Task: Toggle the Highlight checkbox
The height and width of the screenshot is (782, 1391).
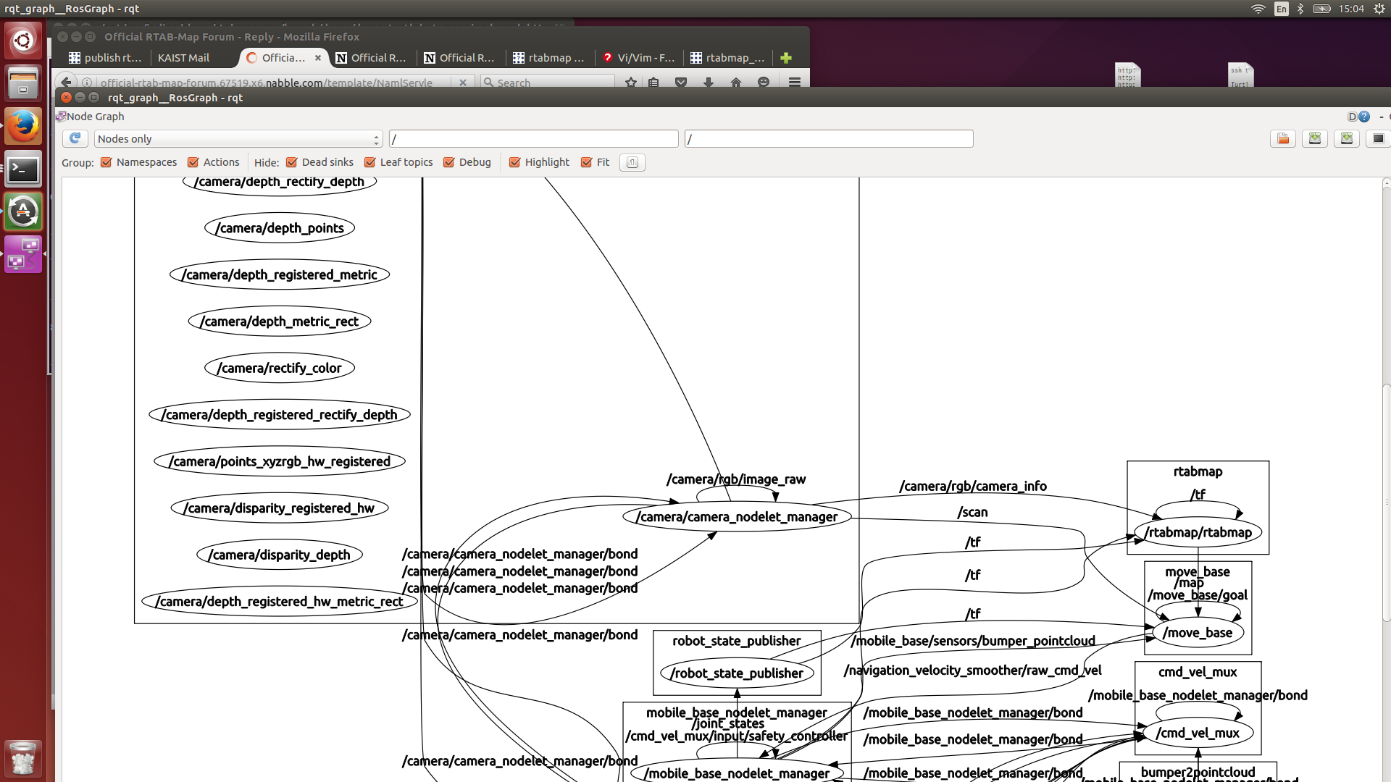Action: [514, 162]
